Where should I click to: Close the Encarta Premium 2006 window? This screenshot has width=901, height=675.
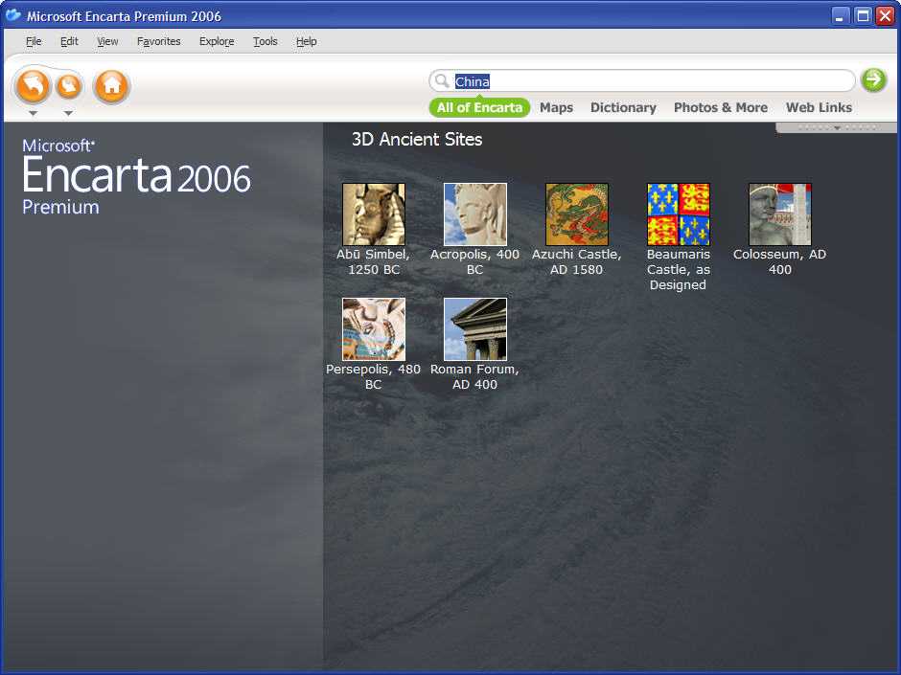[x=885, y=16]
